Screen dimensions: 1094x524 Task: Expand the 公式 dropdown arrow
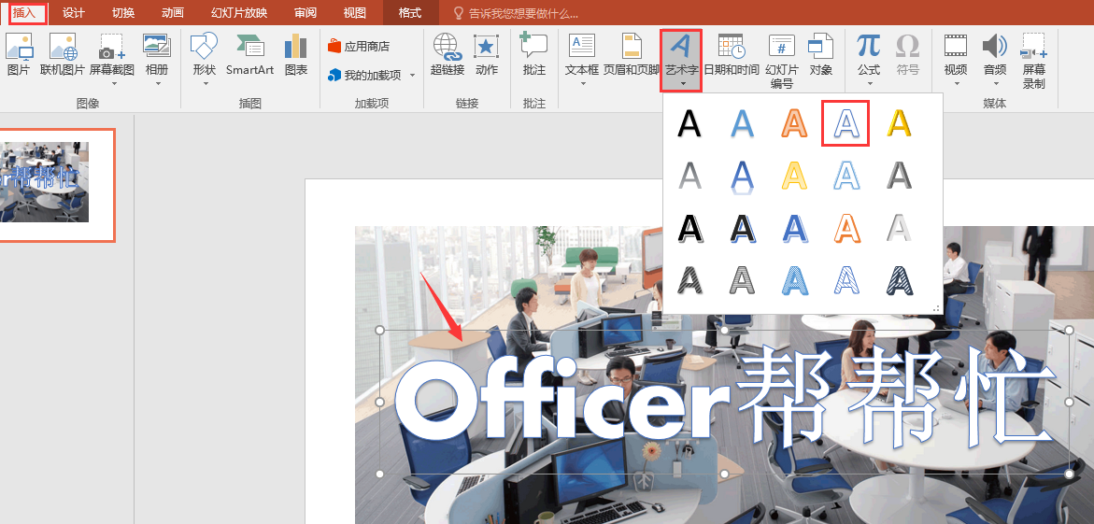870,84
